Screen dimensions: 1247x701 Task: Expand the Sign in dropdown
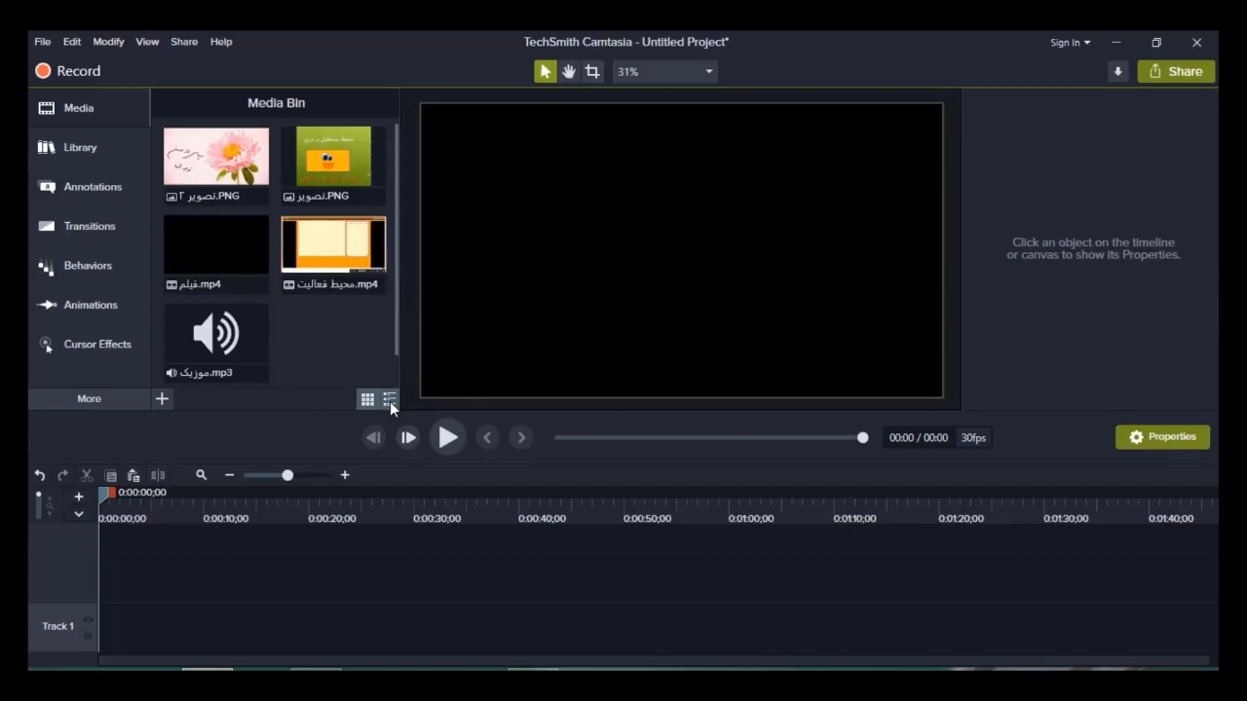(1070, 43)
